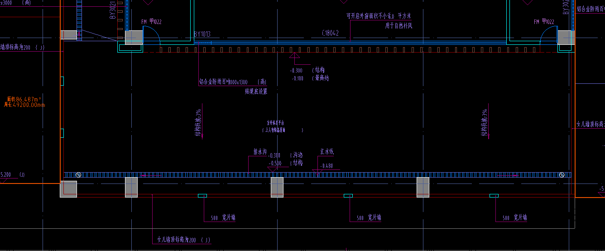Click the note (上人有保温屋面)
This screenshot has height=251, width=605.
tap(283, 130)
